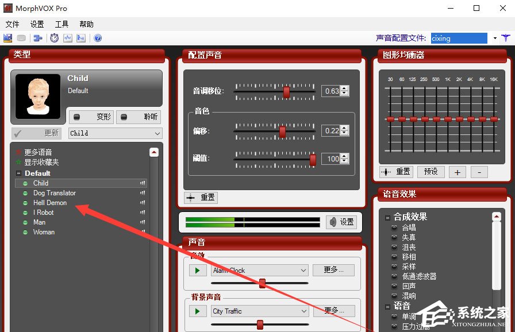Click the level bars icon on Hell Demon row
The width and height of the screenshot is (515, 332).
[x=143, y=203]
